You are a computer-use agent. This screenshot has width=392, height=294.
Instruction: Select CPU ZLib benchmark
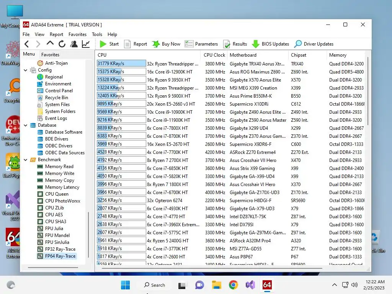click(x=51, y=208)
